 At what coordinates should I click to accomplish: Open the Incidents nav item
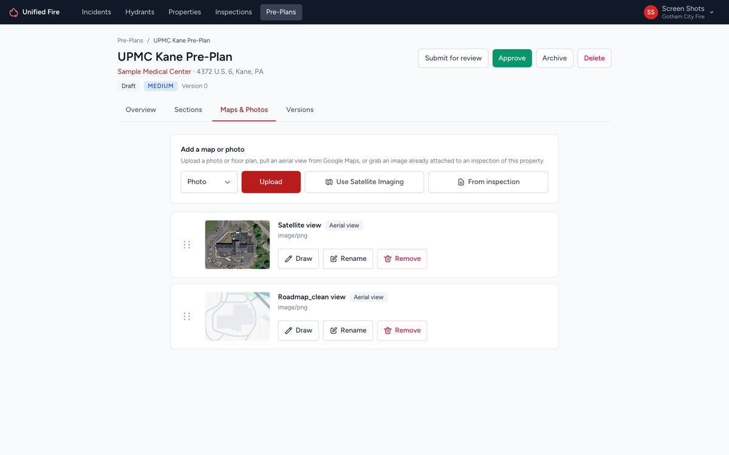click(x=97, y=12)
